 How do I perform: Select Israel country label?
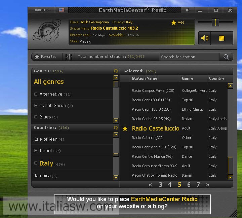pyautogui.click(x=45, y=151)
